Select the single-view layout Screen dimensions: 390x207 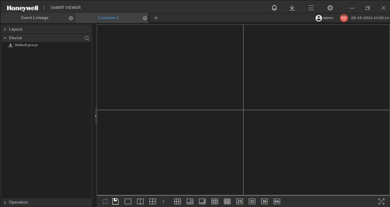point(128,201)
